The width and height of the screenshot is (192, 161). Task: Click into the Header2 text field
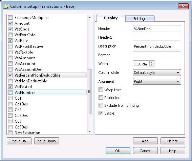[157, 37]
